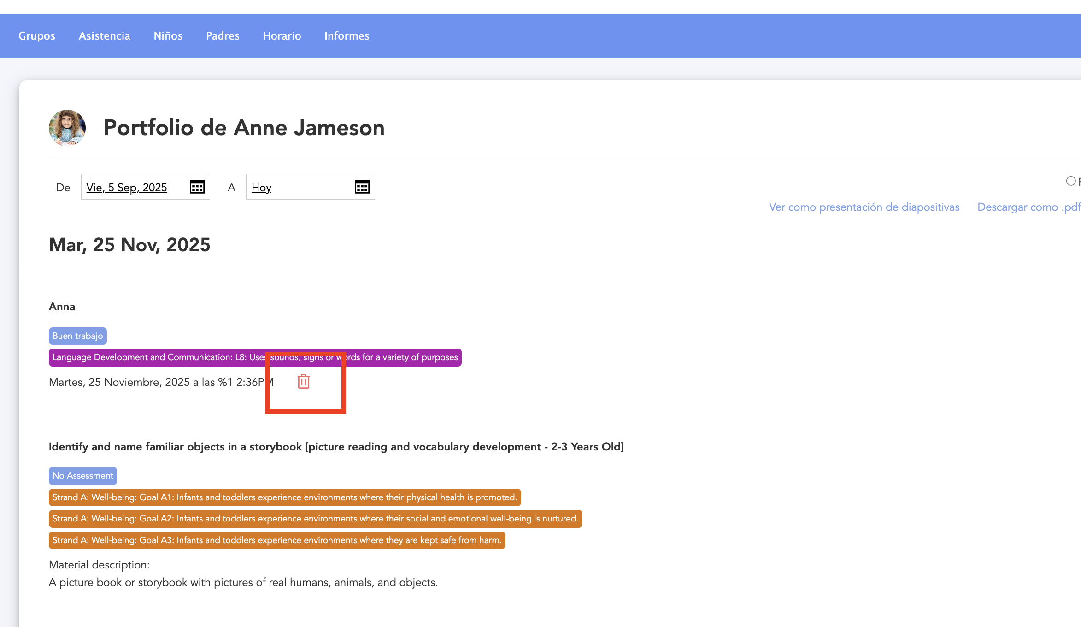The image size is (1081, 627).
Task: Click the Hoy end date field
Action: point(262,188)
